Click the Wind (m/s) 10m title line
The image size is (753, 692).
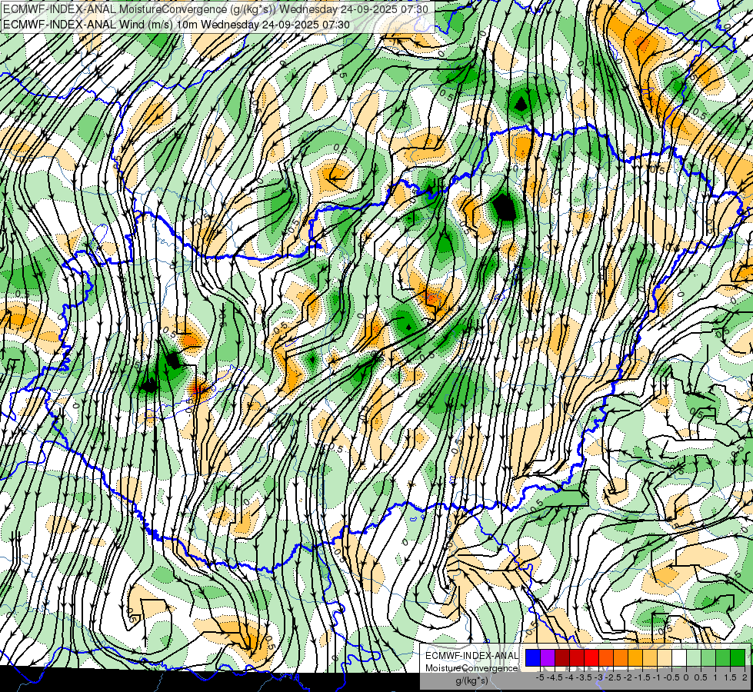tap(176, 24)
